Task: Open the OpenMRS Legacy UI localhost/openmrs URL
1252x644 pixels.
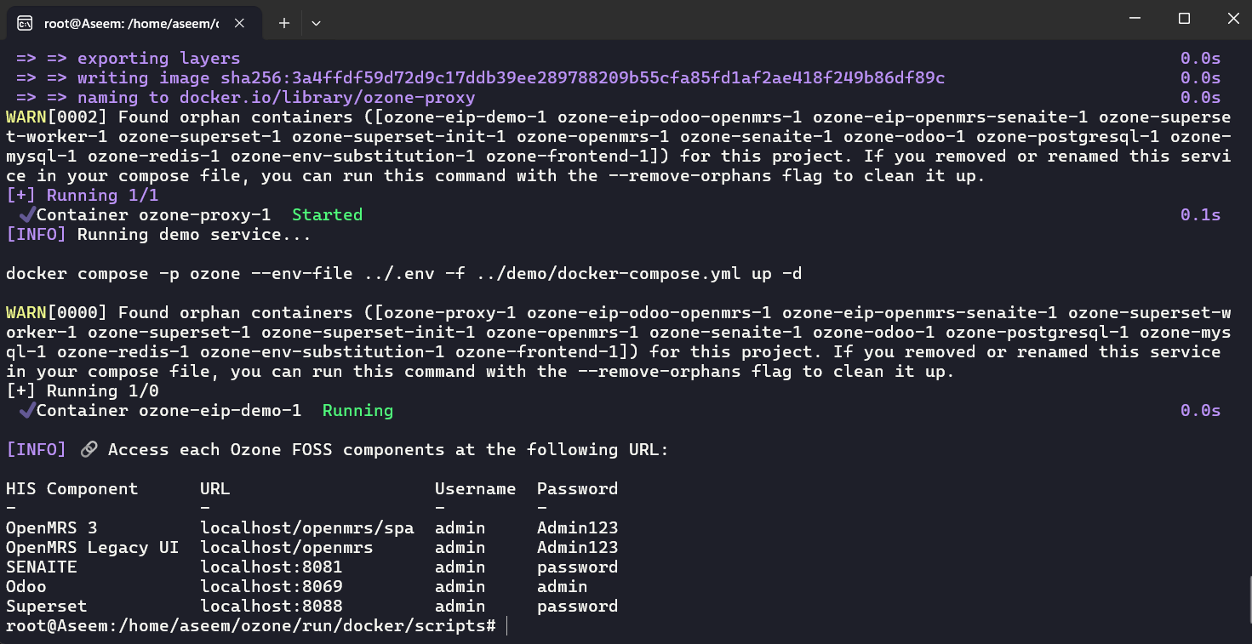Action: click(x=287, y=548)
